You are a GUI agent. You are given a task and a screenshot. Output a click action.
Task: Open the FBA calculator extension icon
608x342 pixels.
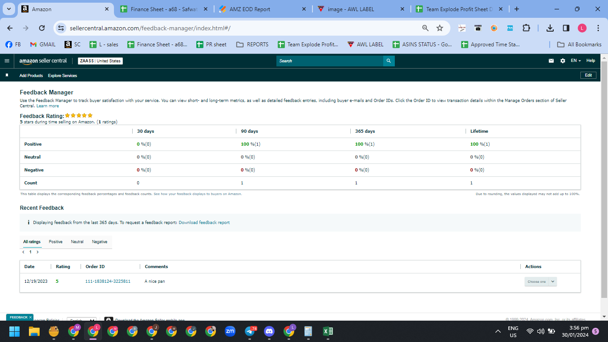pyautogui.click(x=510, y=28)
